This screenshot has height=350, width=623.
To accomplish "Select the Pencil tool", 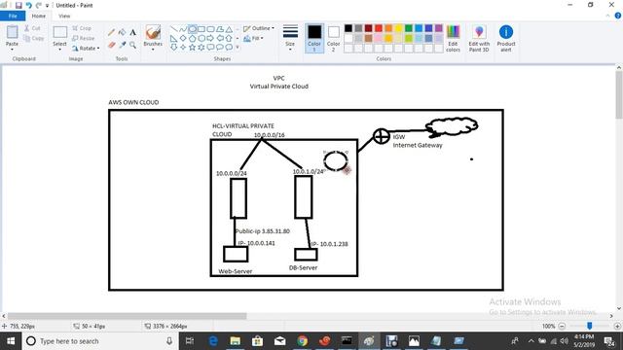I will pyautogui.click(x=112, y=32).
